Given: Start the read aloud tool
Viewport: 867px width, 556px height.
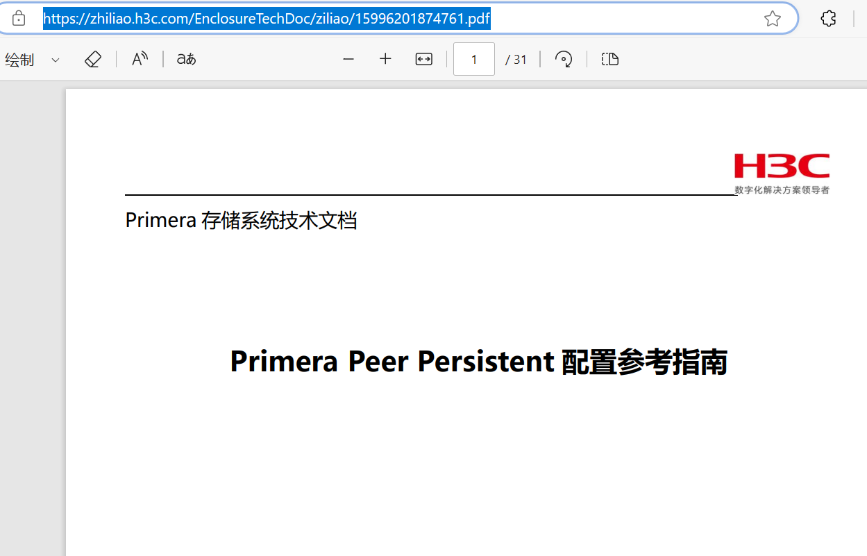Looking at the screenshot, I should [x=140, y=60].
